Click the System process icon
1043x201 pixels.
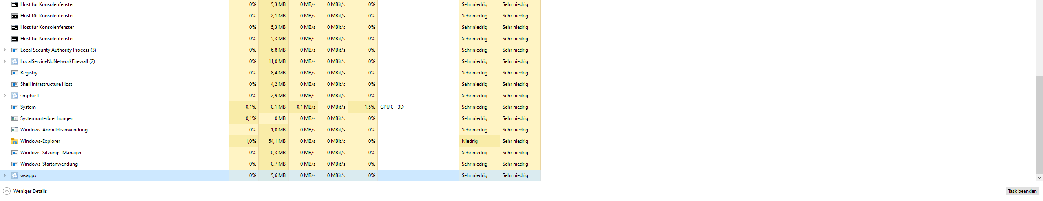15,107
